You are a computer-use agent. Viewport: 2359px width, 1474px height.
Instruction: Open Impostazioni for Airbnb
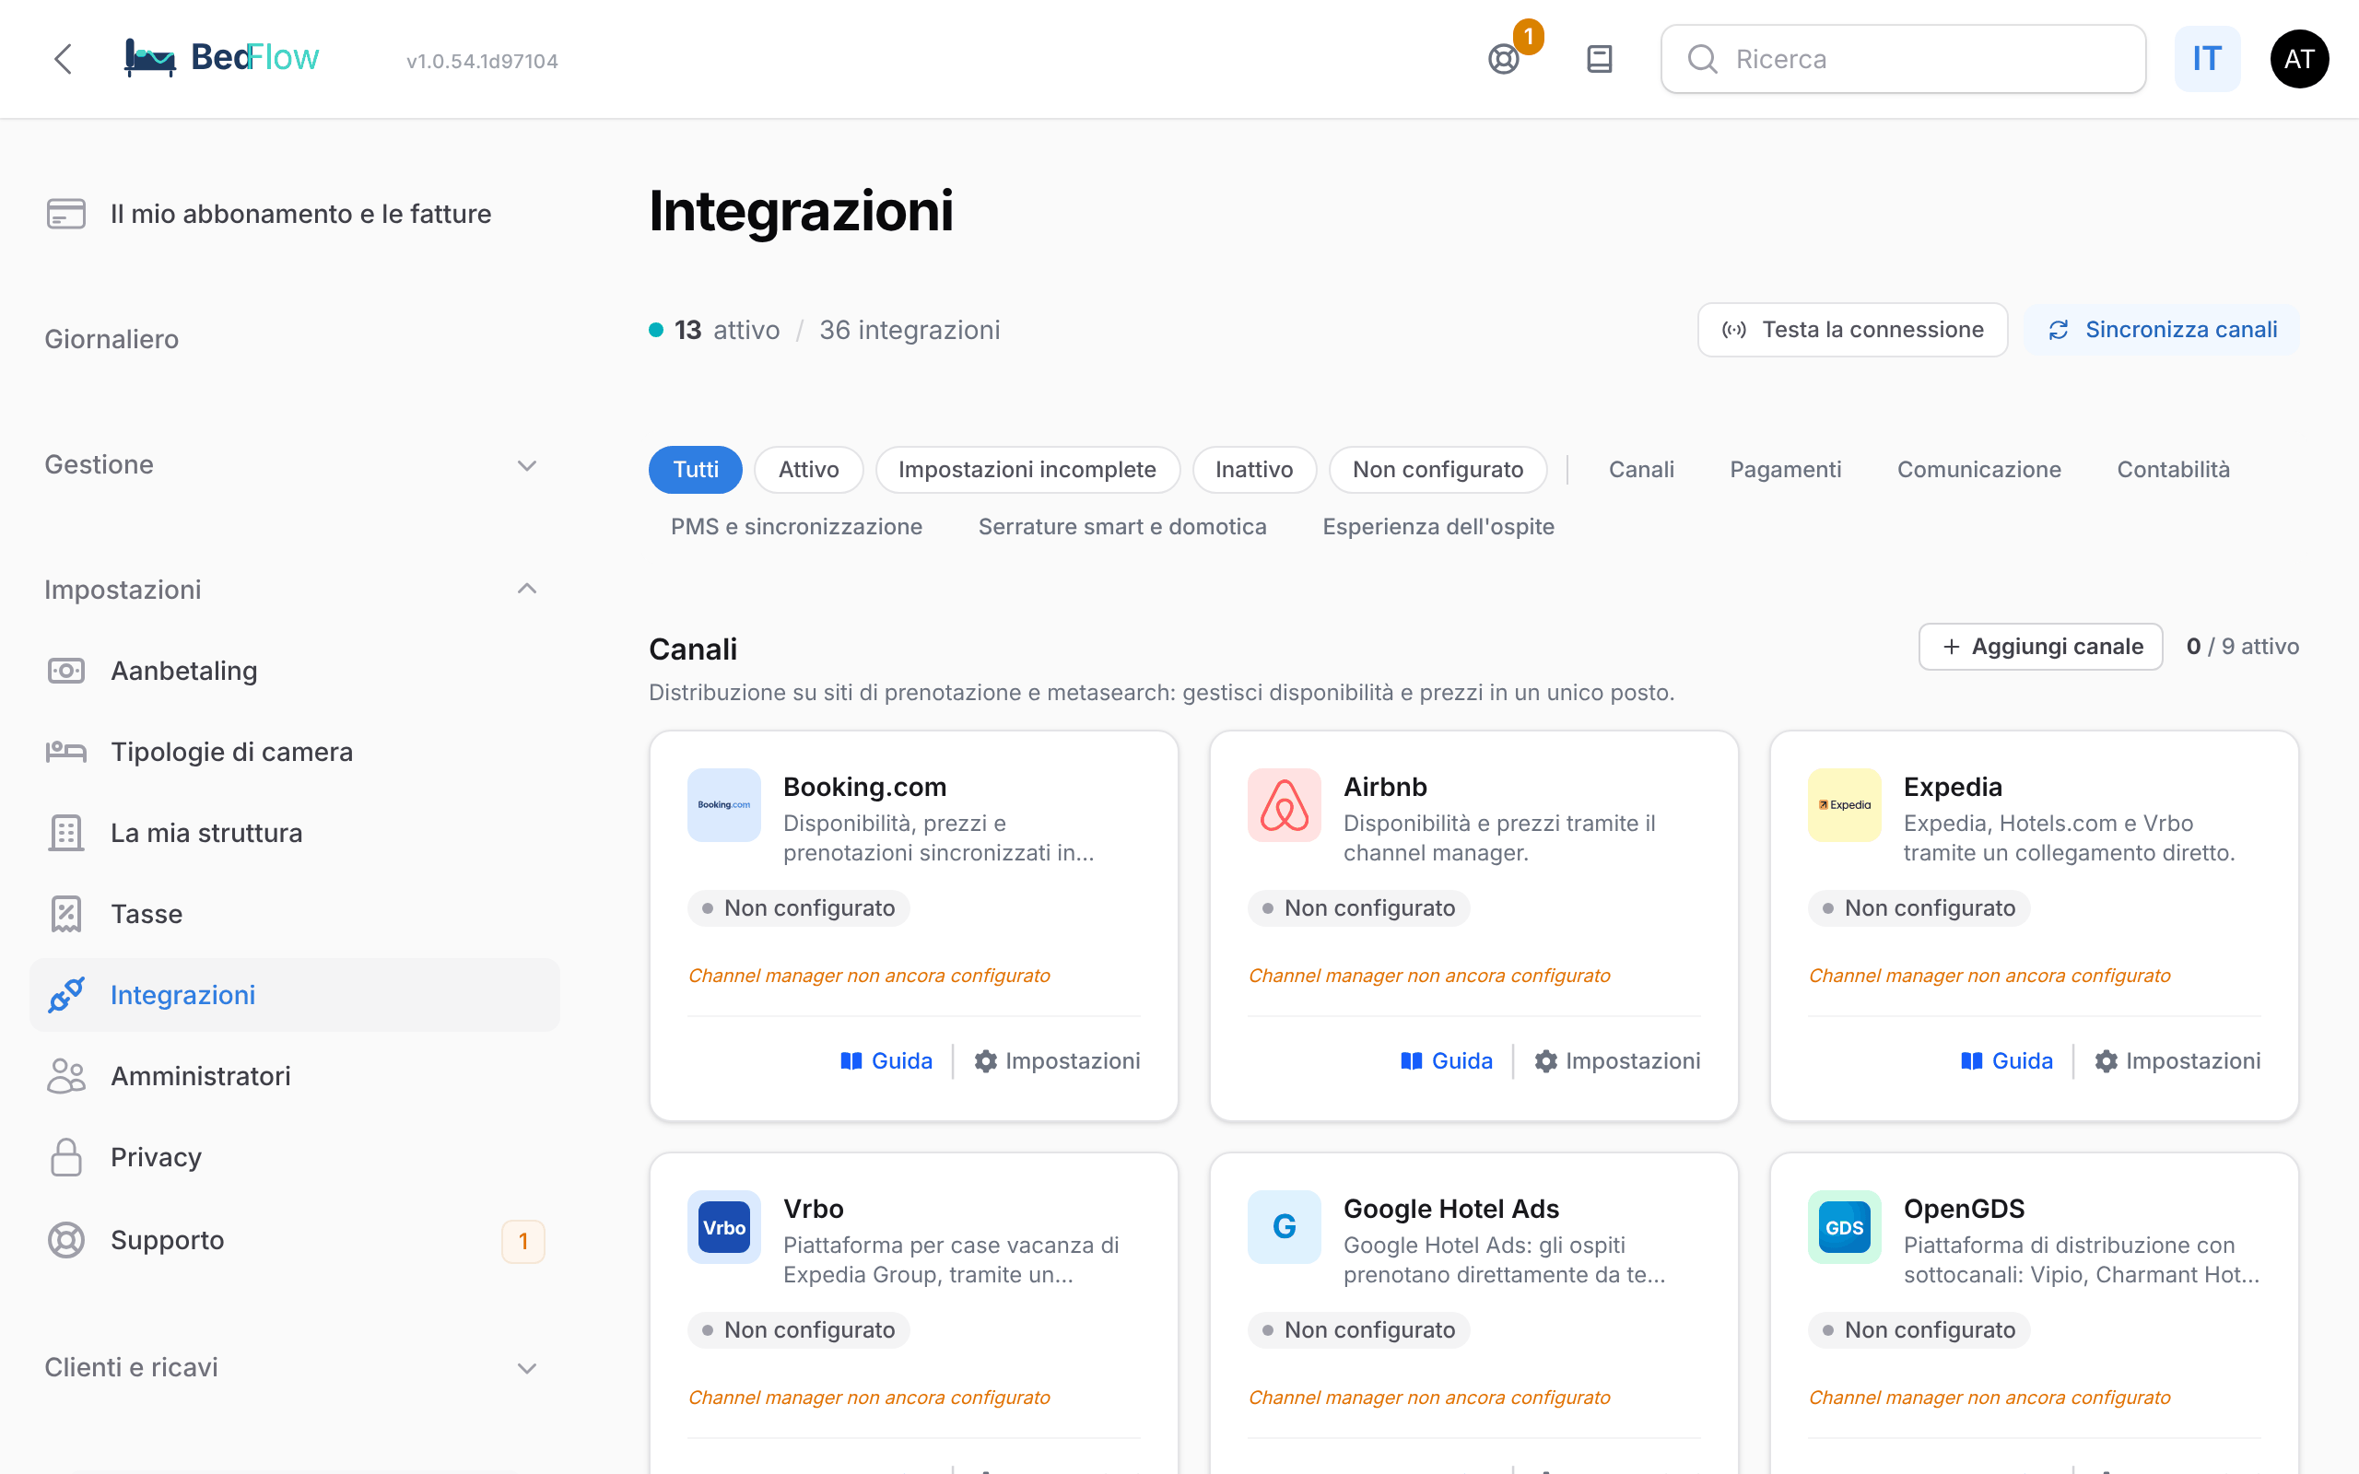click(x=1618, y=1060)
